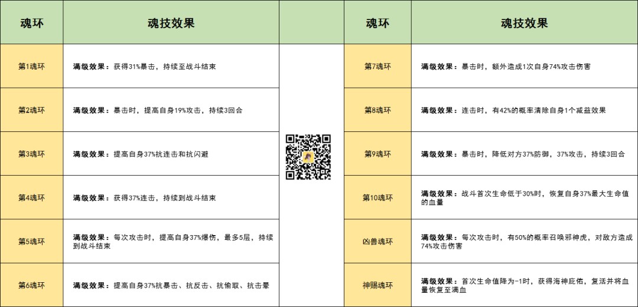This screenshot has width=638, height=307.
Task: Click the right 魂环 column header
Action: 377,22
